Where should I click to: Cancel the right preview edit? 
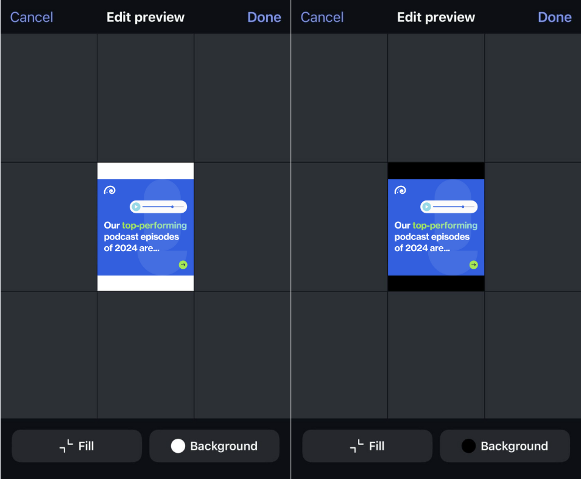pos(322,17)
